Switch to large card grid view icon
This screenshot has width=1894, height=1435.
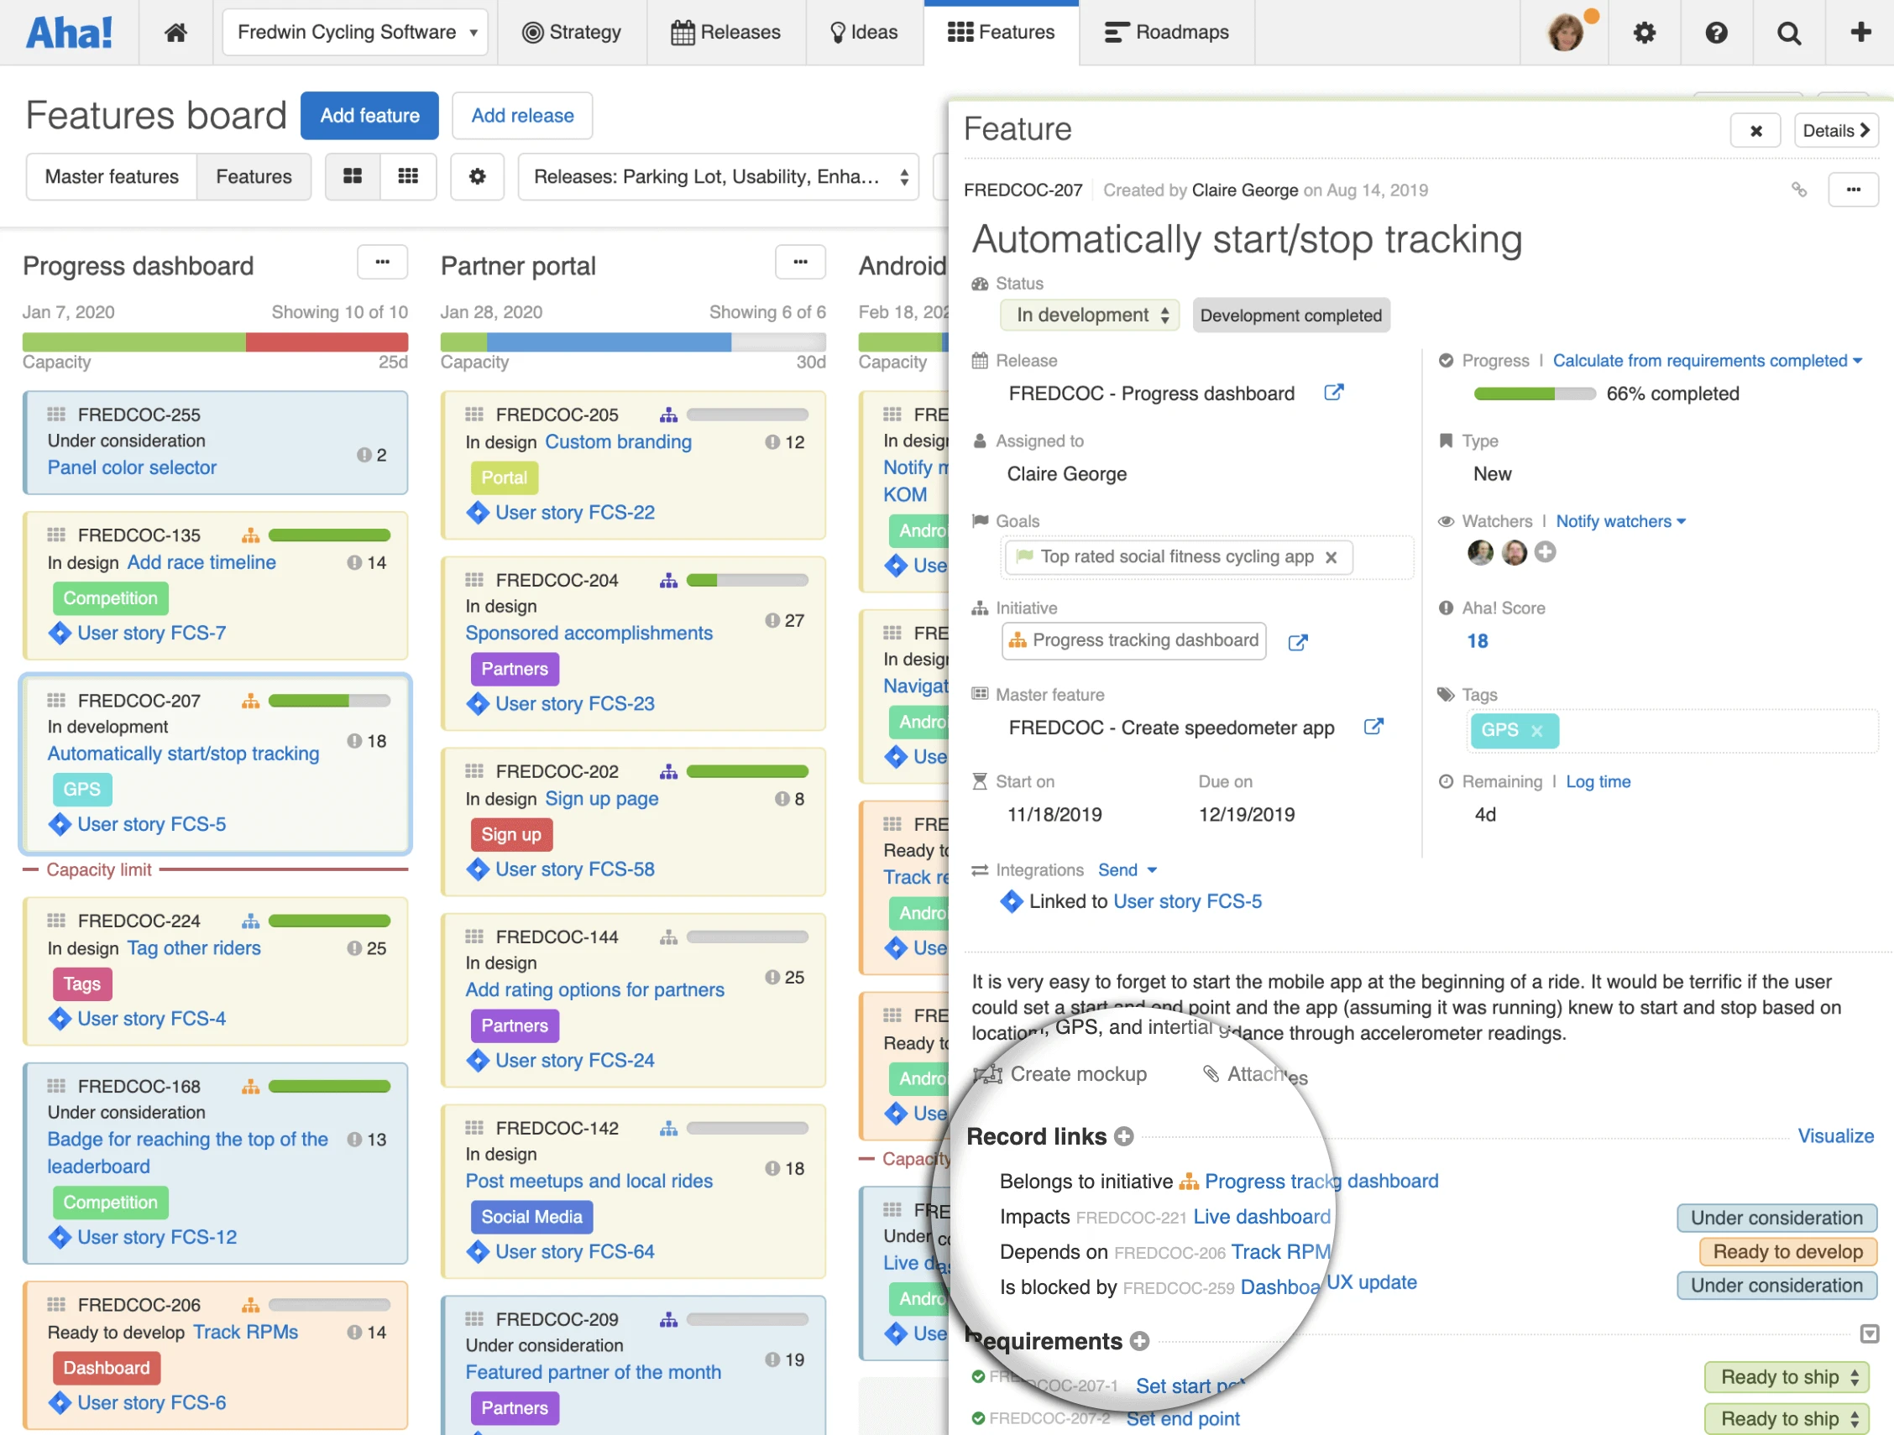point(353,176)
